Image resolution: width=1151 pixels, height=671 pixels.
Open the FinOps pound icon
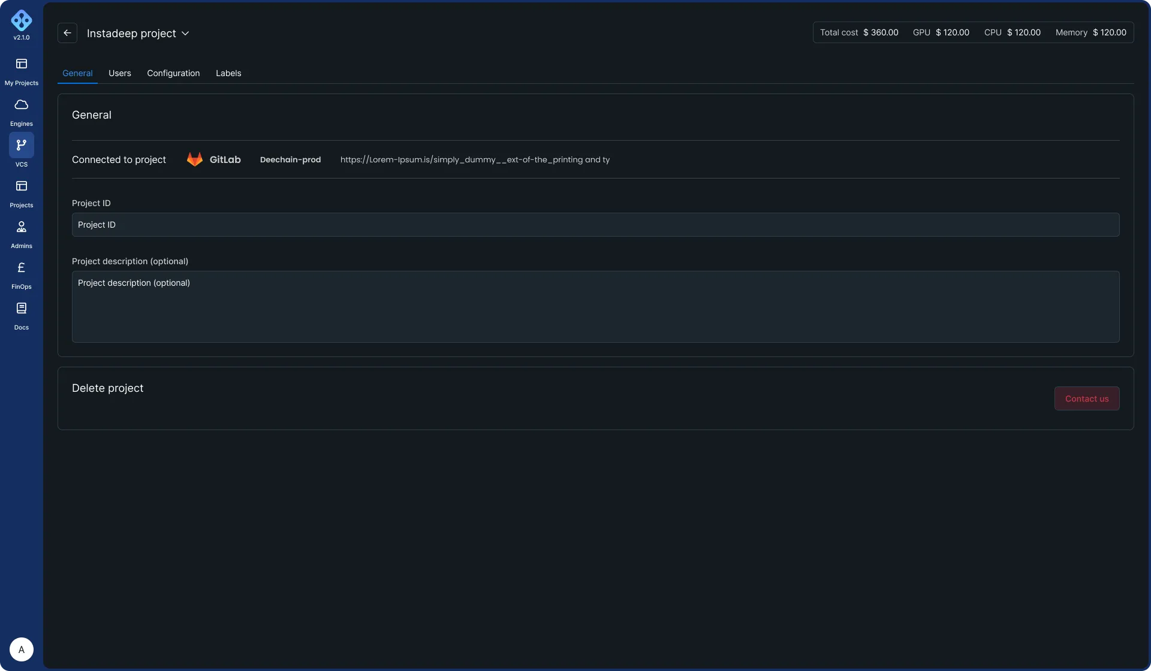pos(22,268)
